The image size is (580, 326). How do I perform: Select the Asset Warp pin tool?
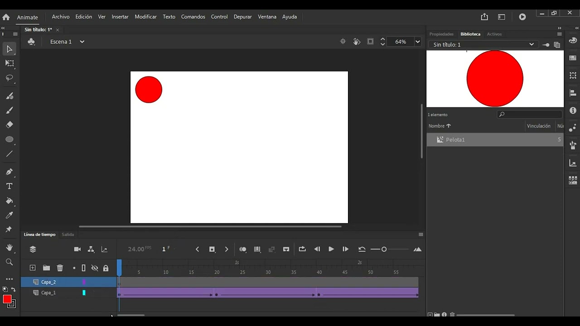click(x=9, y=230)
